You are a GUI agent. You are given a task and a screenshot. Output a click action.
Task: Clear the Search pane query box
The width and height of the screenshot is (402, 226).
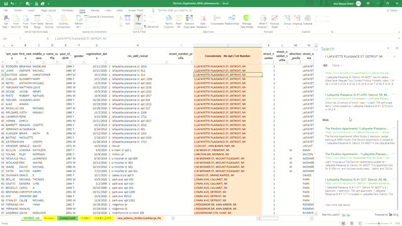[x=394, y=56]
